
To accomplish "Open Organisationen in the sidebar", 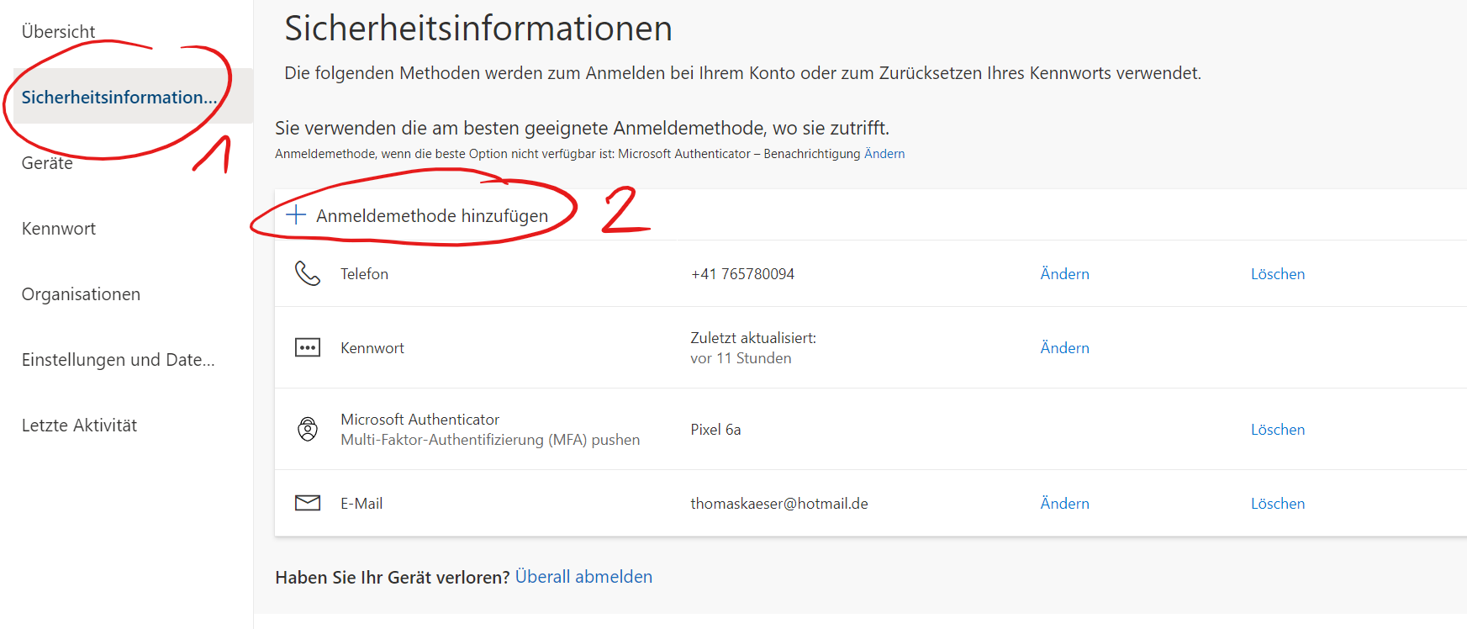I will (x=81, y=294).
